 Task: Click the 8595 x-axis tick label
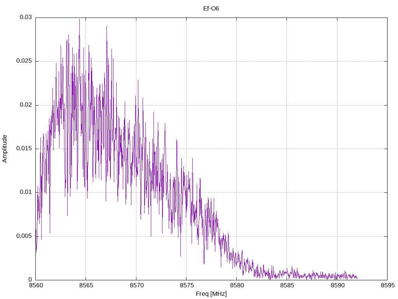388,285
